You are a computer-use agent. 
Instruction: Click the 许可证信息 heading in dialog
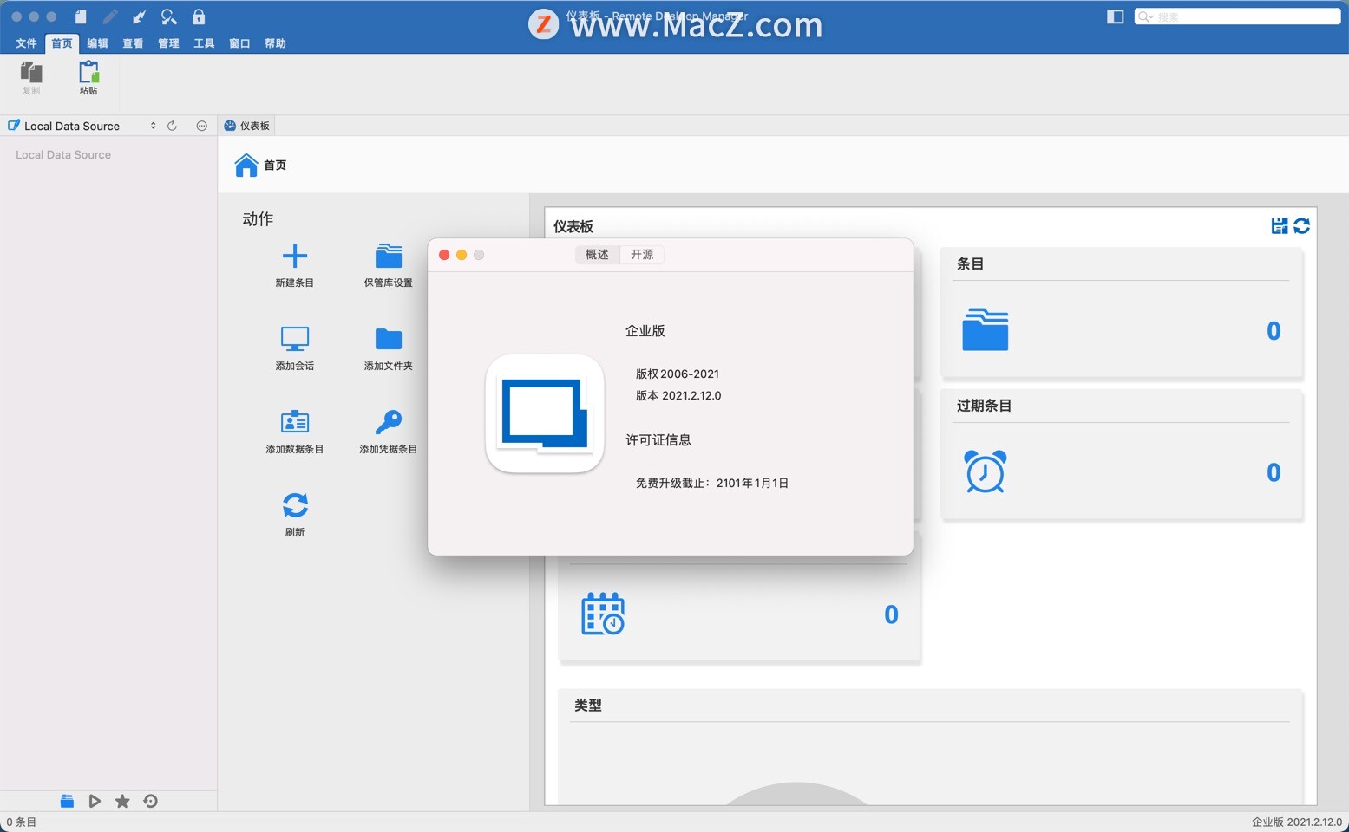click(658, 439)
